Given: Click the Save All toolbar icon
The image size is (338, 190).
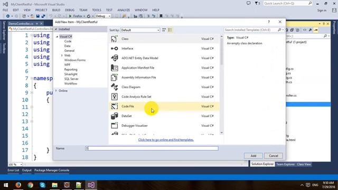Looking at the screenshot, I should (43, 16).
